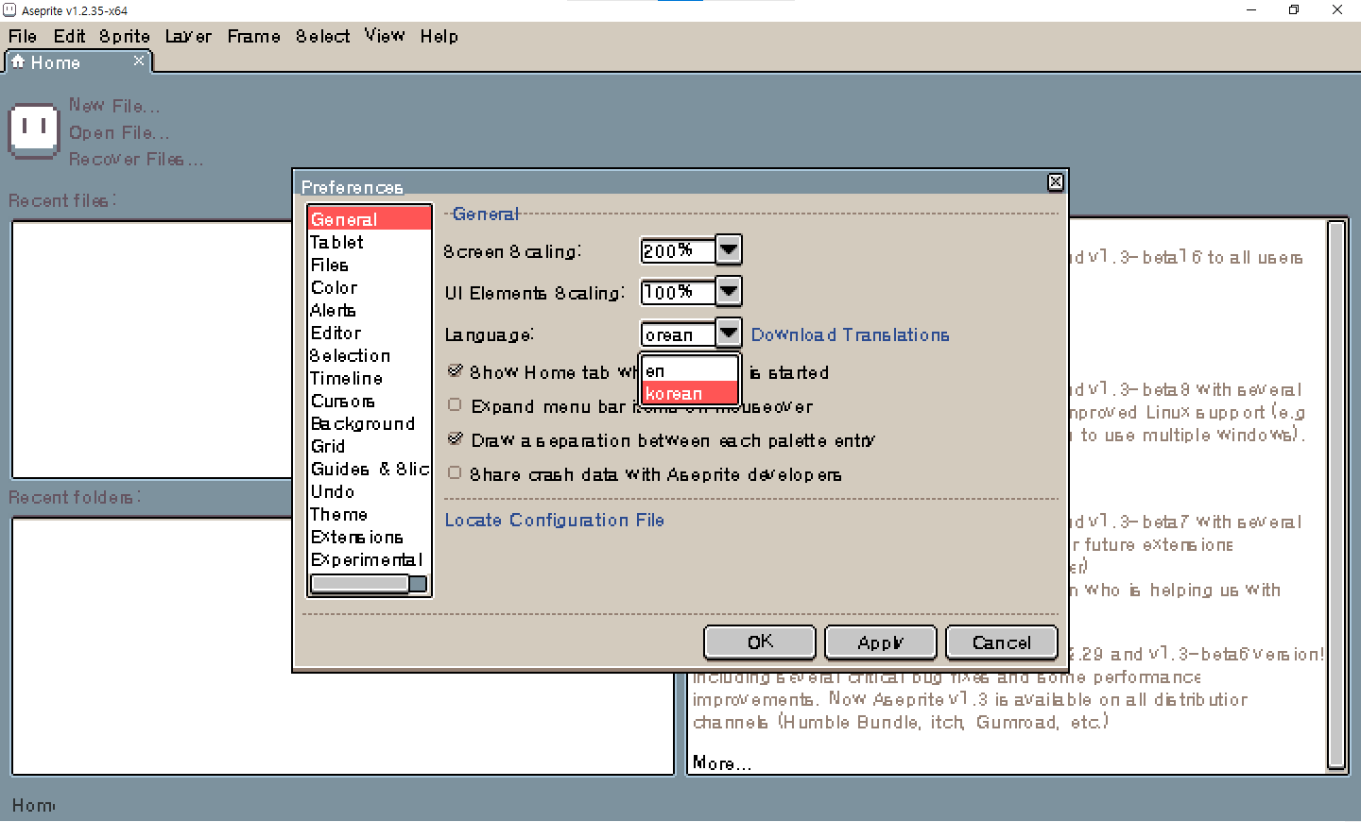1361x822 pixels.
Task: Click the Language combo box field
Action: pyautogui.click(x=678, y=334)
